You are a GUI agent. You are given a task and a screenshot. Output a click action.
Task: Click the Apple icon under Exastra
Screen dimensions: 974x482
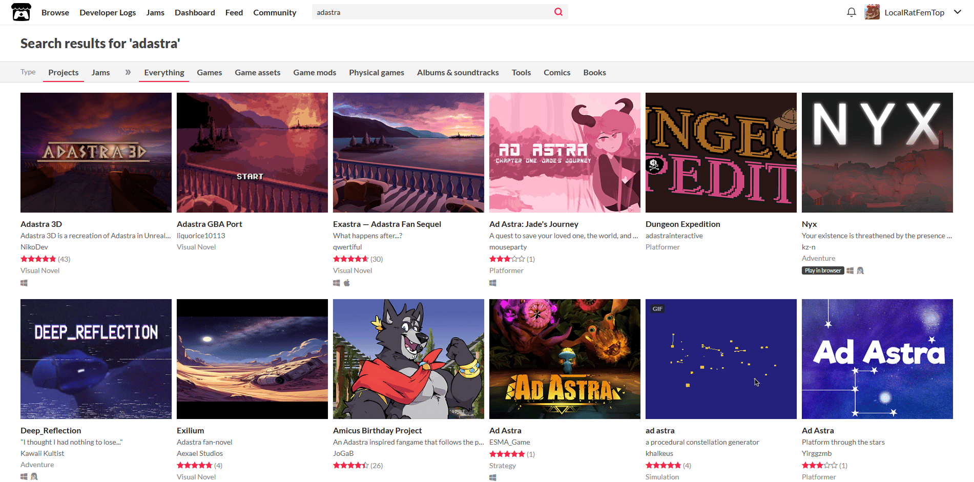pos(347,283)
